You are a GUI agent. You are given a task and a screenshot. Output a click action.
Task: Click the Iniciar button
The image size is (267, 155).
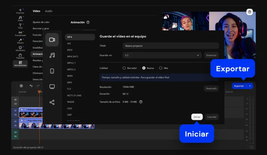pyautogui.click(x=197, y=117)
